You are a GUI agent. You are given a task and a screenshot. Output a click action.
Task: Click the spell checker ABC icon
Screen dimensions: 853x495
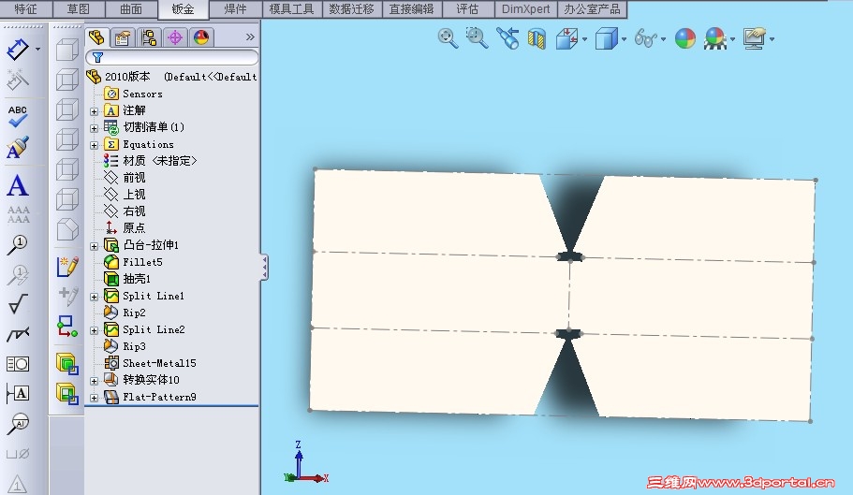tap(18, 116)
